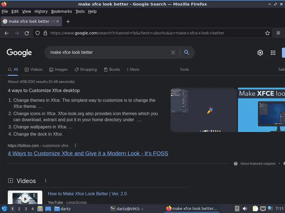Open the File menu
The image size is (285, 213).
pos(5,11)
